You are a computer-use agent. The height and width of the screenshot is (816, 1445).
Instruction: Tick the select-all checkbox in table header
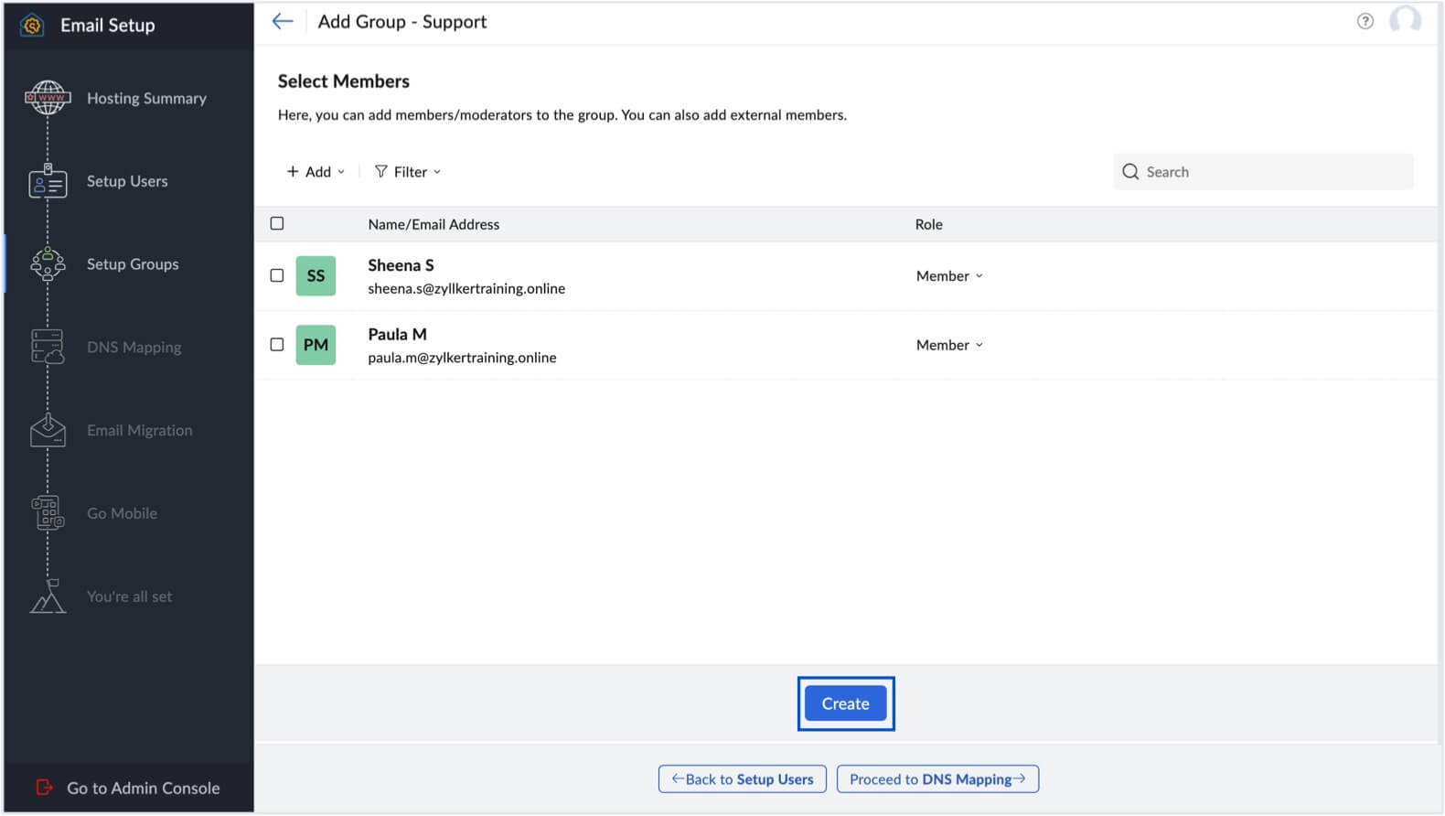277,224
